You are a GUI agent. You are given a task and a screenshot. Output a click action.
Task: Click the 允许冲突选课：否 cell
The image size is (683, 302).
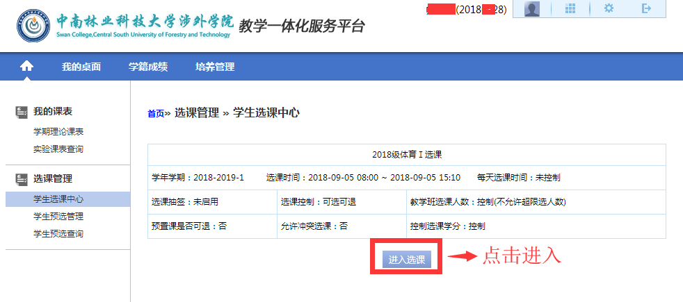(342, 226)
